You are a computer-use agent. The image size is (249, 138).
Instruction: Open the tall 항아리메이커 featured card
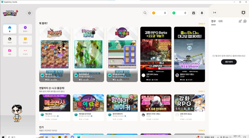(88, 54)
